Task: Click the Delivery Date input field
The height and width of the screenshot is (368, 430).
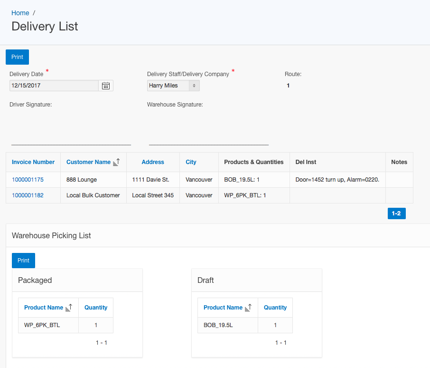Action: click(x=54, y=86)
